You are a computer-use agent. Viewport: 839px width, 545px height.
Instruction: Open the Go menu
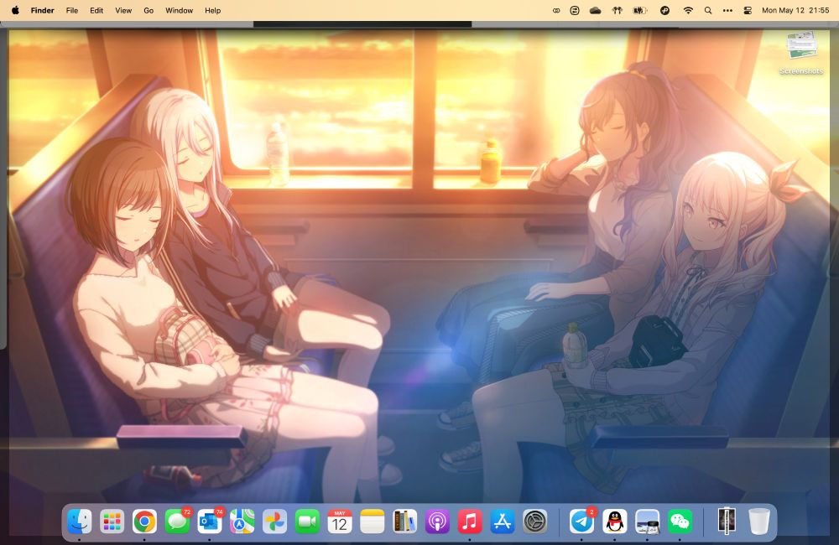click(149, 10)
